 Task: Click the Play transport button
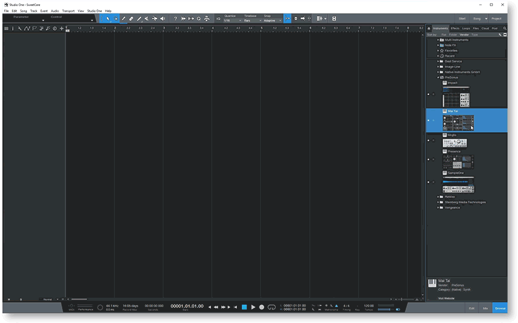click(253, 307)
